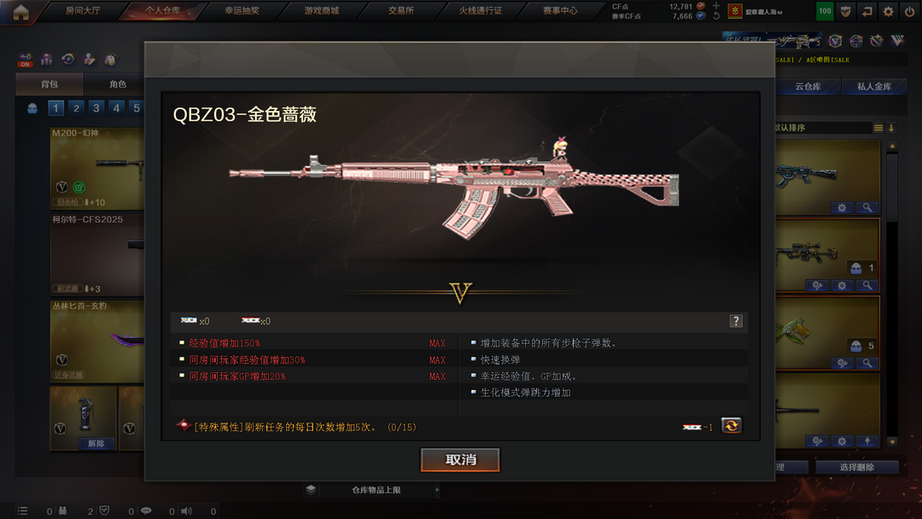922x519 pixels.
Task: Switch to the 游戏商城 tab
Action: coord(321,10)
